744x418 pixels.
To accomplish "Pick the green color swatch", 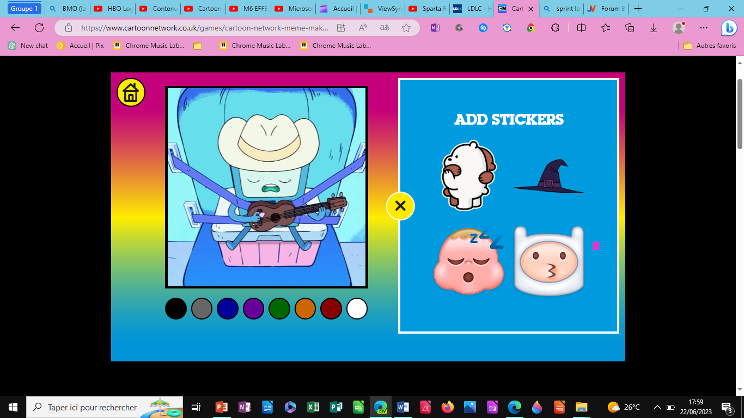I will coord(279,309).
